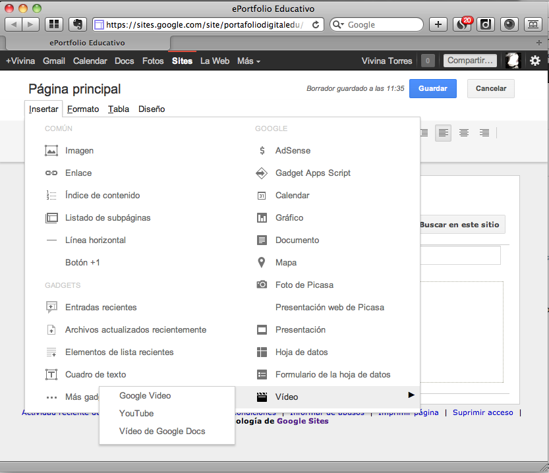Open the Diseño menu
Viewport: 549px width, 473px height.
152,109
